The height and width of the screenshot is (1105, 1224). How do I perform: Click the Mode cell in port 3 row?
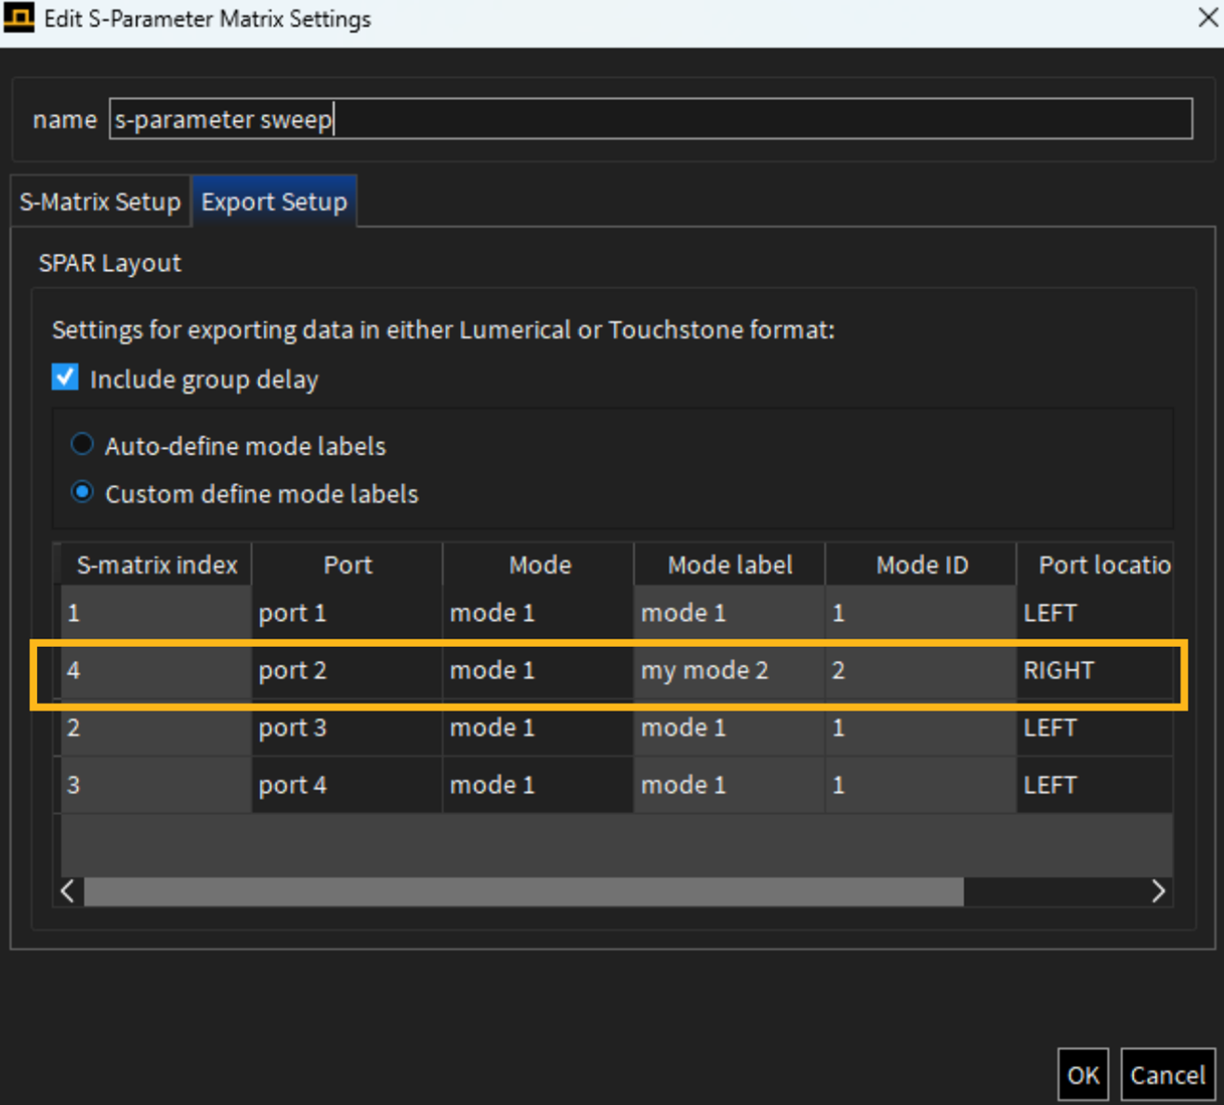(539, 728)
